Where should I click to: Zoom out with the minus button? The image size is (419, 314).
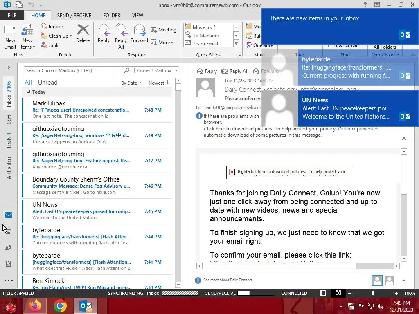349,293
